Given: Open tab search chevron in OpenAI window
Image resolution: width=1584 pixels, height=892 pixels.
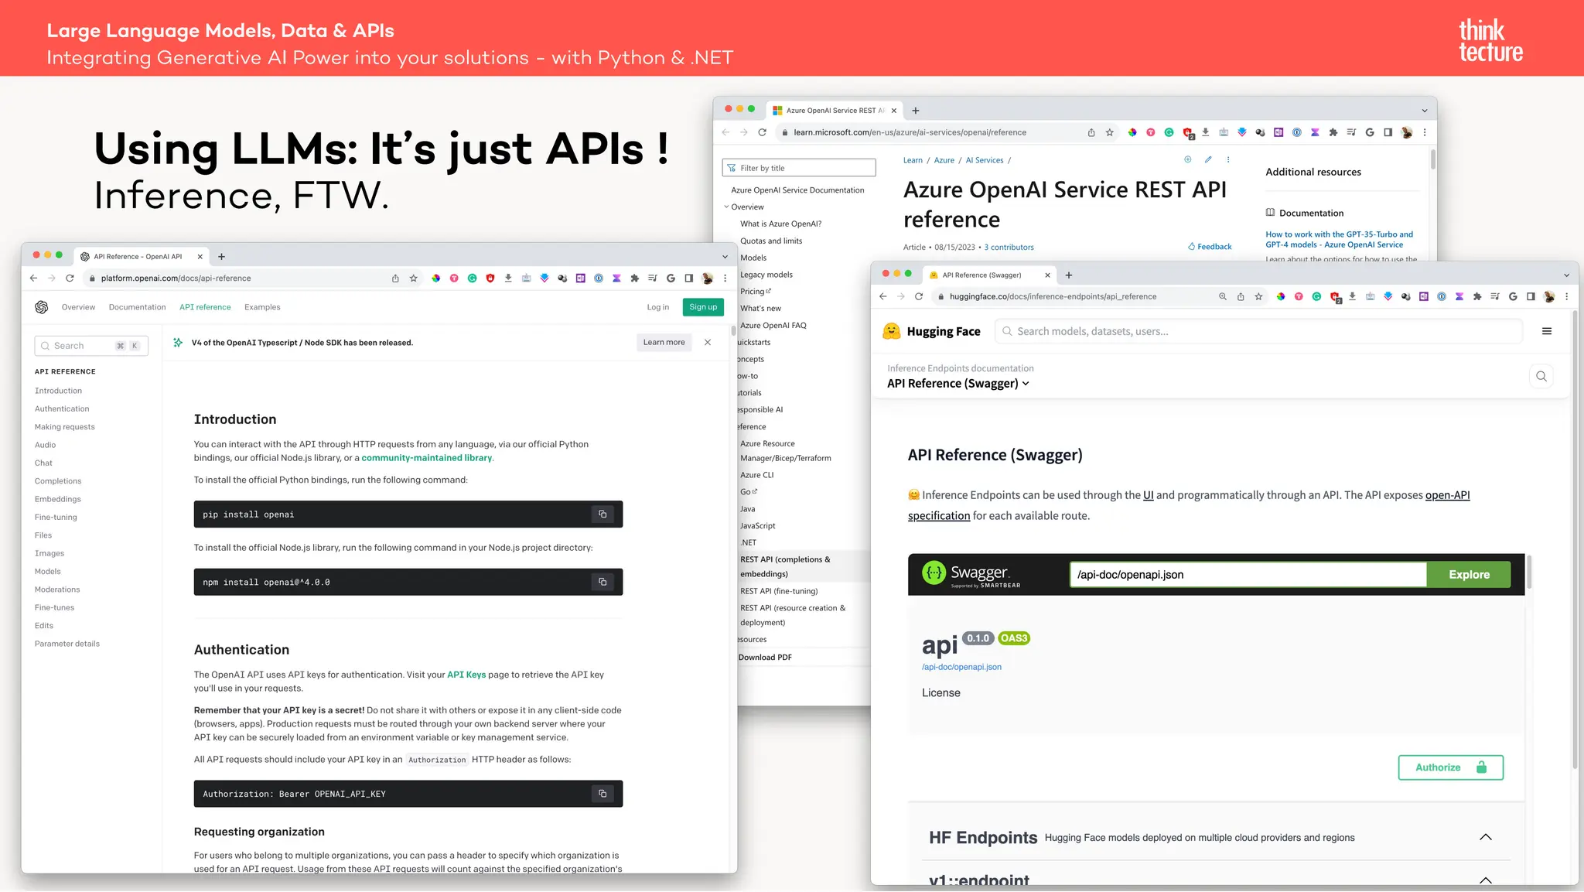Looking at the screenshot, I should (x=725, y=257).
